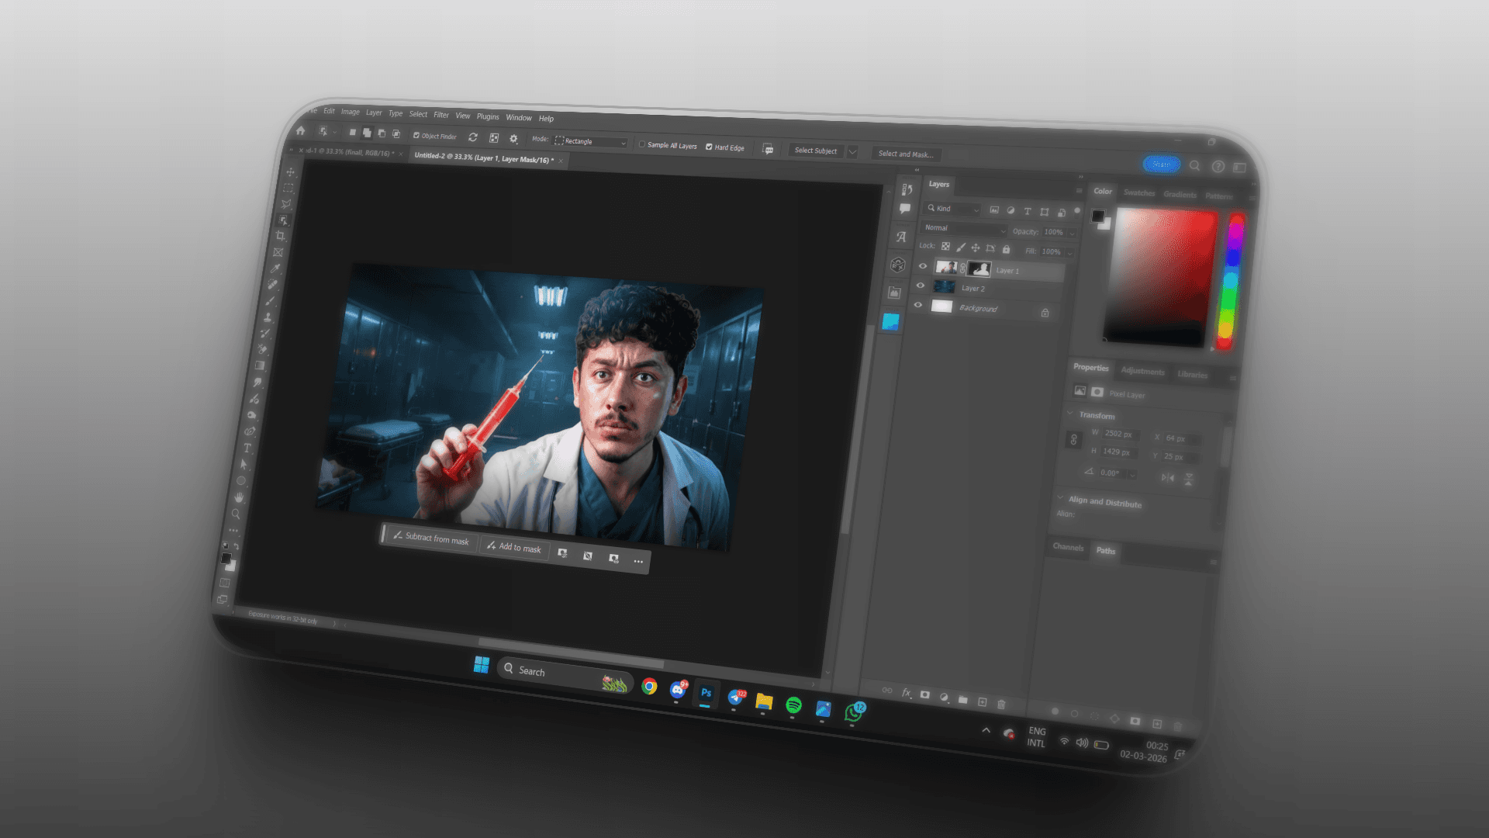Open the Mode Rectangle dropdown
This screenshot has height=838, width=1489.
point(591,141)
